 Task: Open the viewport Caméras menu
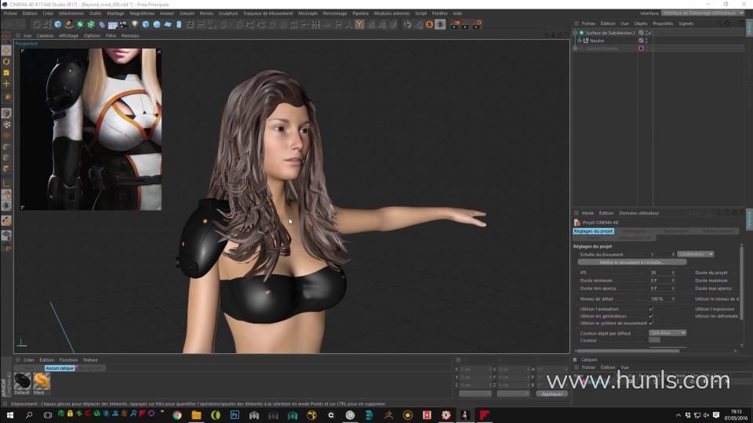45,35
